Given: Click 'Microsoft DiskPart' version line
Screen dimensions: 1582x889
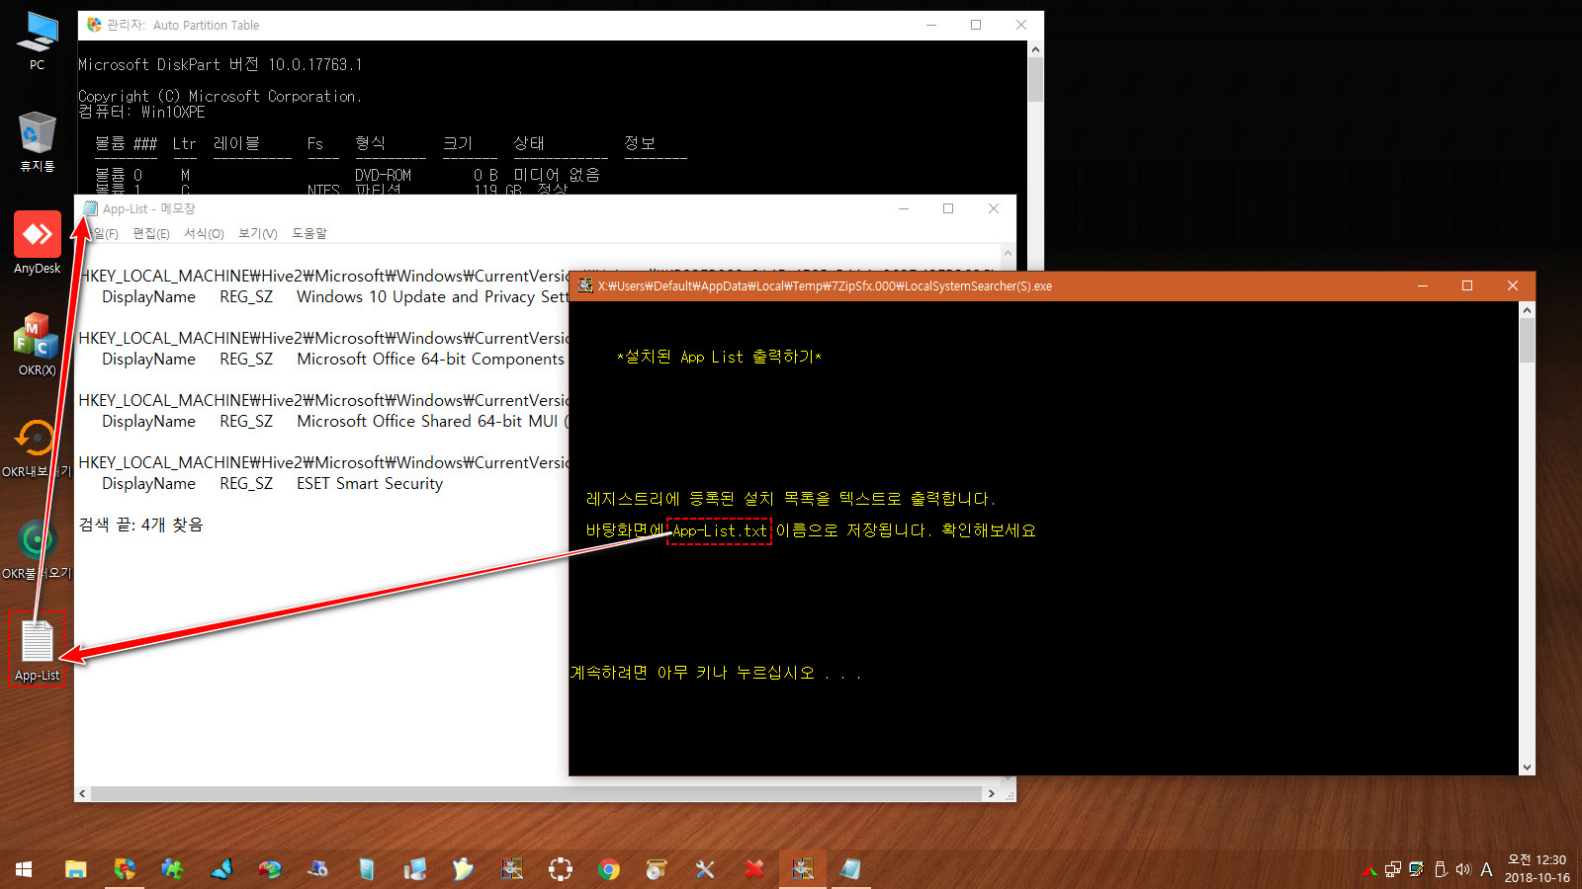Looking at the screenshot, I should [220, 64].
